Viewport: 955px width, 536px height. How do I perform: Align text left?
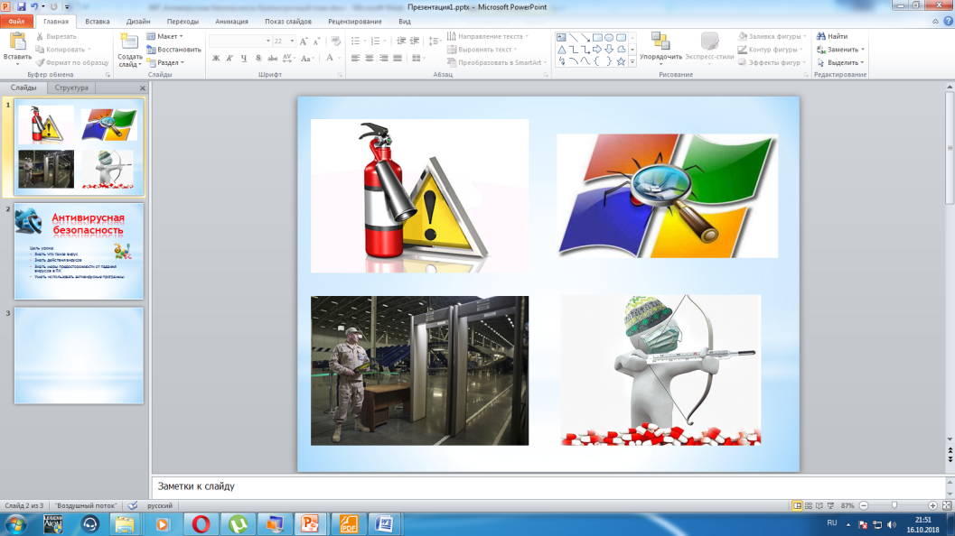pyautogui.click(x=356, y=59)
